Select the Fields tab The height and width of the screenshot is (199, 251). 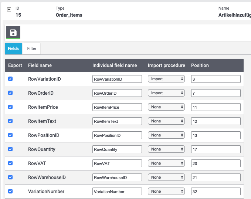tap(13, 48)
